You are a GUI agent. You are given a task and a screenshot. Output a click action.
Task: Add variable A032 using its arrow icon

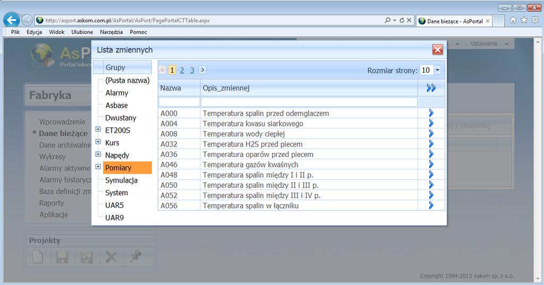(x=431, y=144)
